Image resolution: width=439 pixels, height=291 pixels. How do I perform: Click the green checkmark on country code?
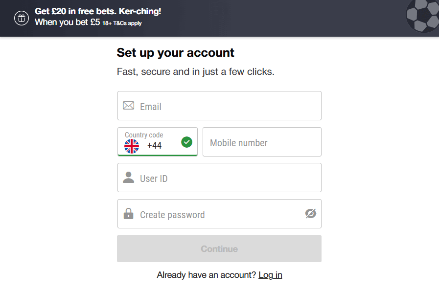click(186, 142)
